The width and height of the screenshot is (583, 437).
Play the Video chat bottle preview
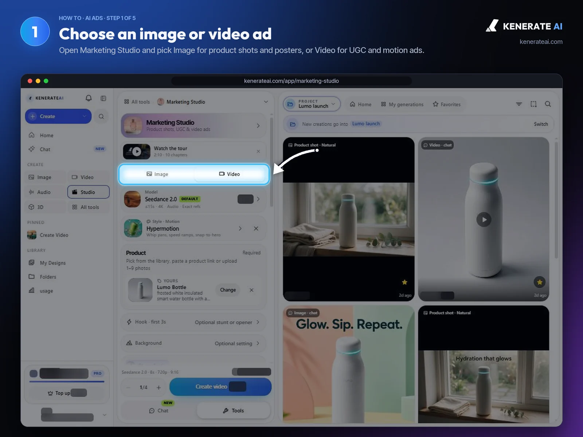pyautogui.click(x=484, y=220)
